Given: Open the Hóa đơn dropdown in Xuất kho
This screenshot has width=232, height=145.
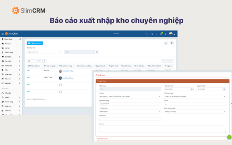Looking at the screenshot, I should click(x=130, y=97).
